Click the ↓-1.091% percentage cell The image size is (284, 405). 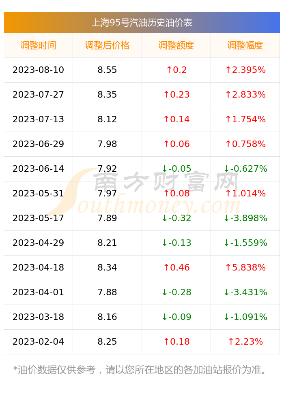point(245,317)
